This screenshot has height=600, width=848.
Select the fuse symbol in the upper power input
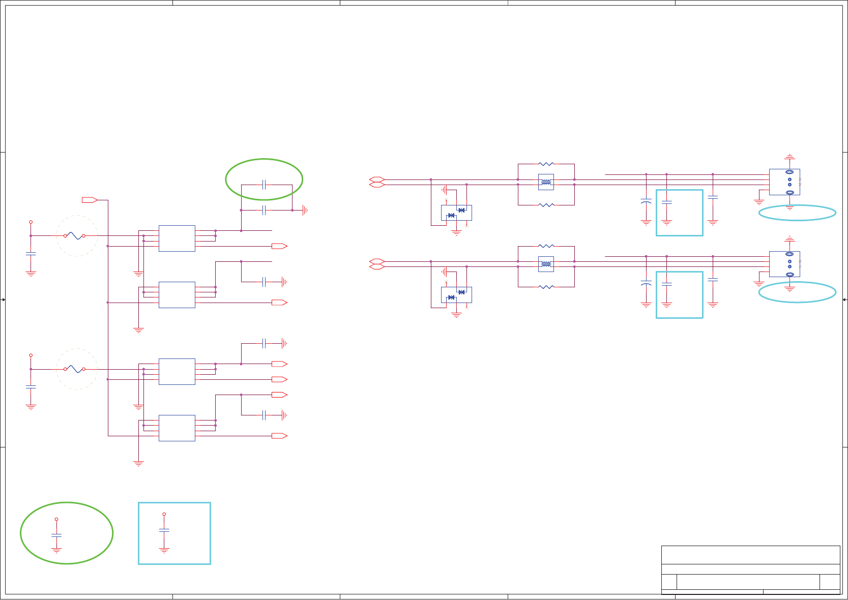click(74, 236)
